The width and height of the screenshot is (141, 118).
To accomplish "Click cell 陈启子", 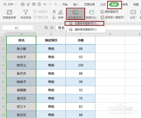I will pyautogui.click(x=21, y=82).
